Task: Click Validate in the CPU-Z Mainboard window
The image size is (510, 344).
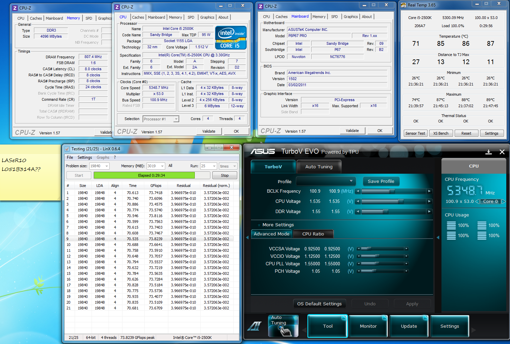Action: click(x=352, y=131)
